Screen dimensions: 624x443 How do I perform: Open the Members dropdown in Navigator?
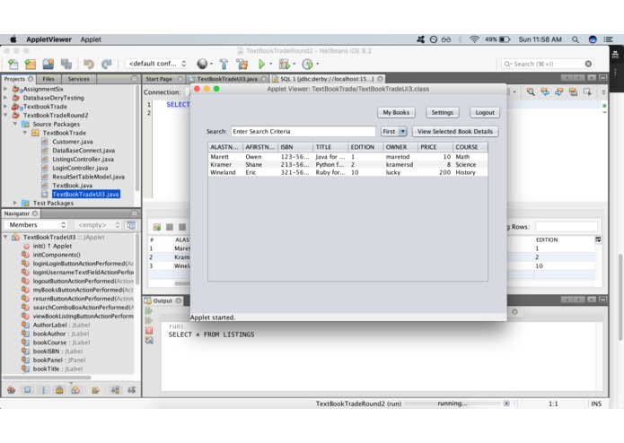(36, 225)
